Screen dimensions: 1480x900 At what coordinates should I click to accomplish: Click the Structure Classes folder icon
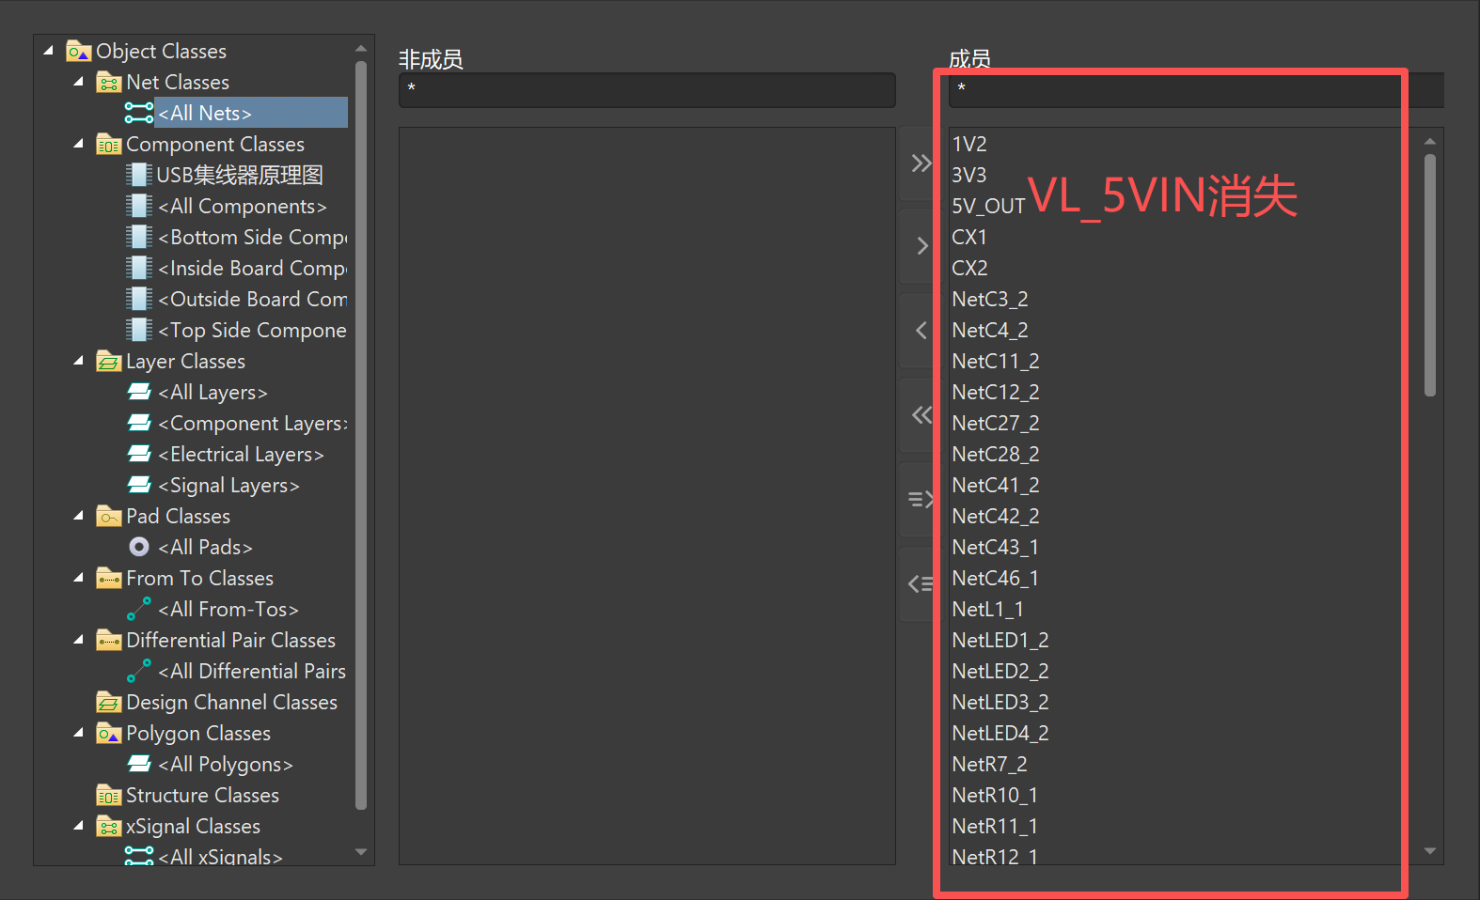(x=109, y=795)
